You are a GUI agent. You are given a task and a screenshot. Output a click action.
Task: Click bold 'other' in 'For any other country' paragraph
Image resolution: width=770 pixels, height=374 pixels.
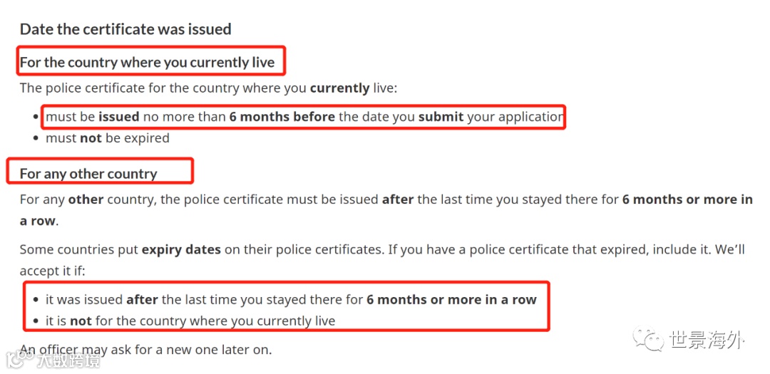(x=86, y=199)
